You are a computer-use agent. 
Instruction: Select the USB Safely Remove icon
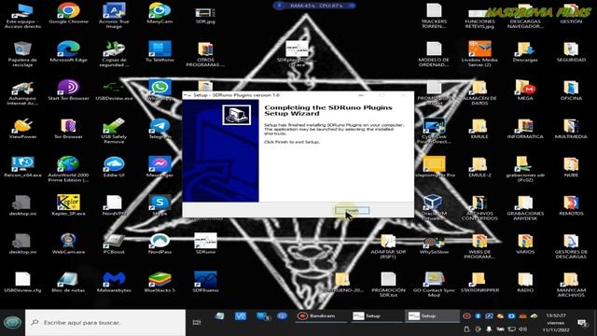coord(114,131)
